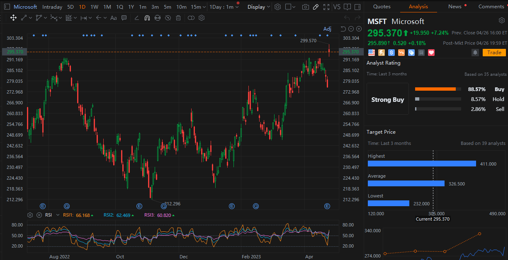Delete drawings with the trash icon
This screenshot has height=260, width=508.
178,18
